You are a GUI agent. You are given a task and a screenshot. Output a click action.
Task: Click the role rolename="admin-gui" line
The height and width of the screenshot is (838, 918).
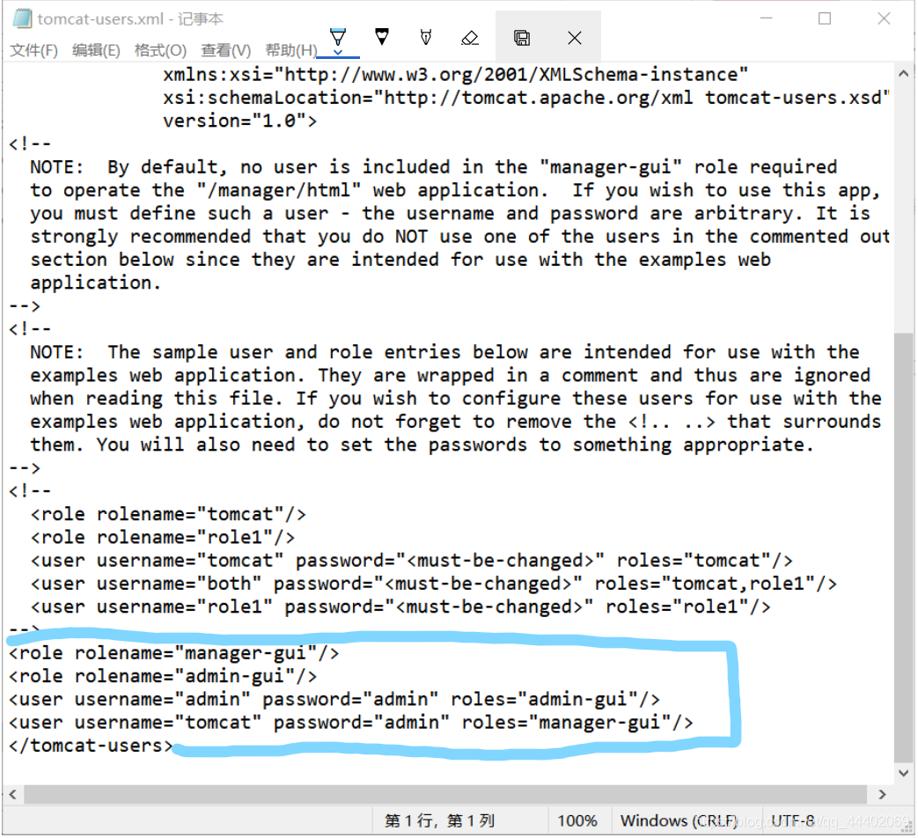point(163,676)
